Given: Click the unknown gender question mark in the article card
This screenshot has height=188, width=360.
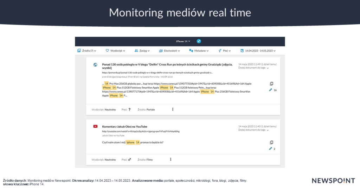Looking at the screenshot, I should coord(129,109).
